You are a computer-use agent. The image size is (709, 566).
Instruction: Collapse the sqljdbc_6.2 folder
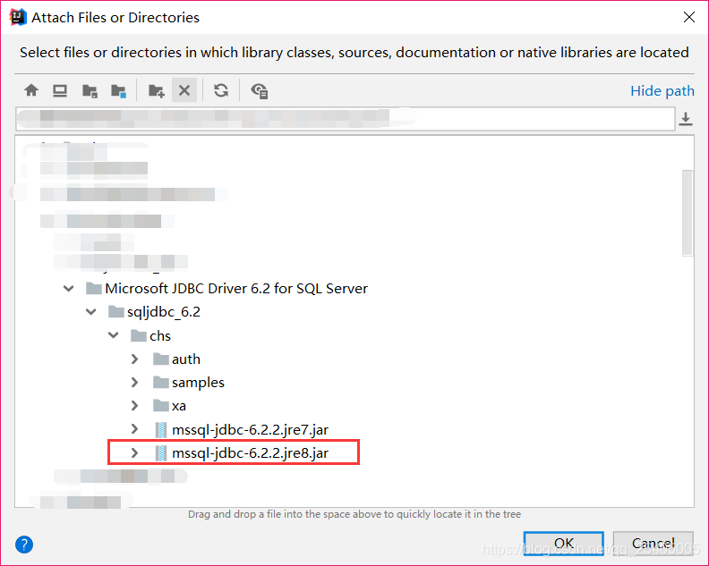(91, 312)
